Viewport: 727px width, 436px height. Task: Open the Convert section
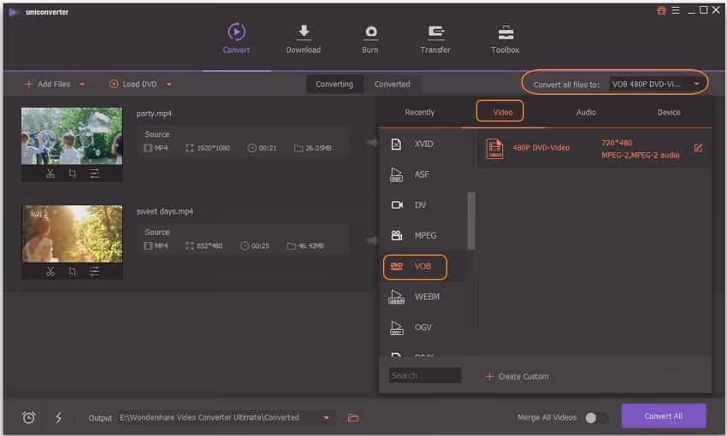(236, 38)
